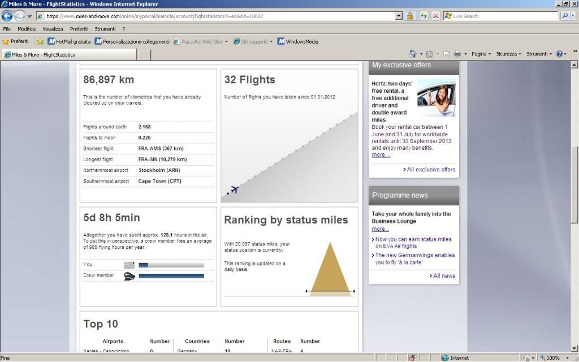Image resolution: width=579 pixels, height=362 pixels.
Task: Expand the print options dropdown arrow
Action: click(465, 54)
